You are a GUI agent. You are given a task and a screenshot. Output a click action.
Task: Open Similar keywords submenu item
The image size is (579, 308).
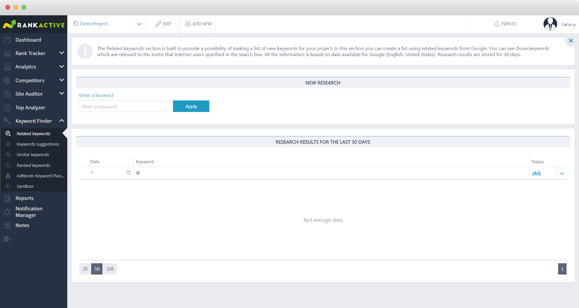pyautogui.click(x=34, y=155)
